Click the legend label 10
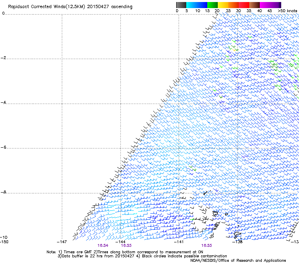This screenshot has width=299, height=263. pyautogui.click(x=198, y=11)
